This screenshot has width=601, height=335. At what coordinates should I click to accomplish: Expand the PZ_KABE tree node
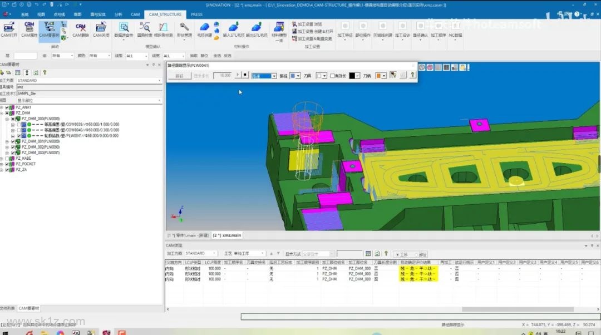point(2,158)
